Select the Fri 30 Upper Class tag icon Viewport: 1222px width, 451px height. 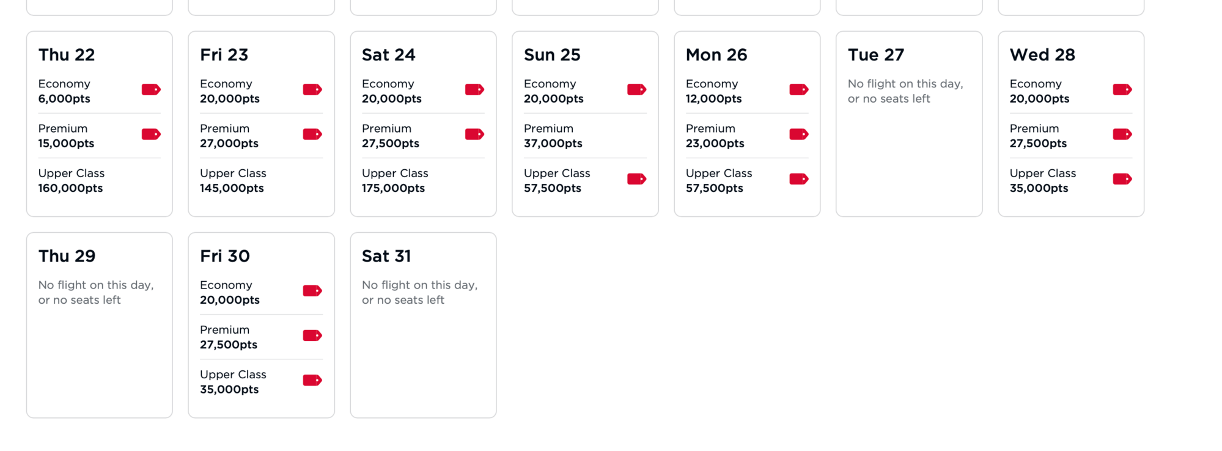(312, 380)
